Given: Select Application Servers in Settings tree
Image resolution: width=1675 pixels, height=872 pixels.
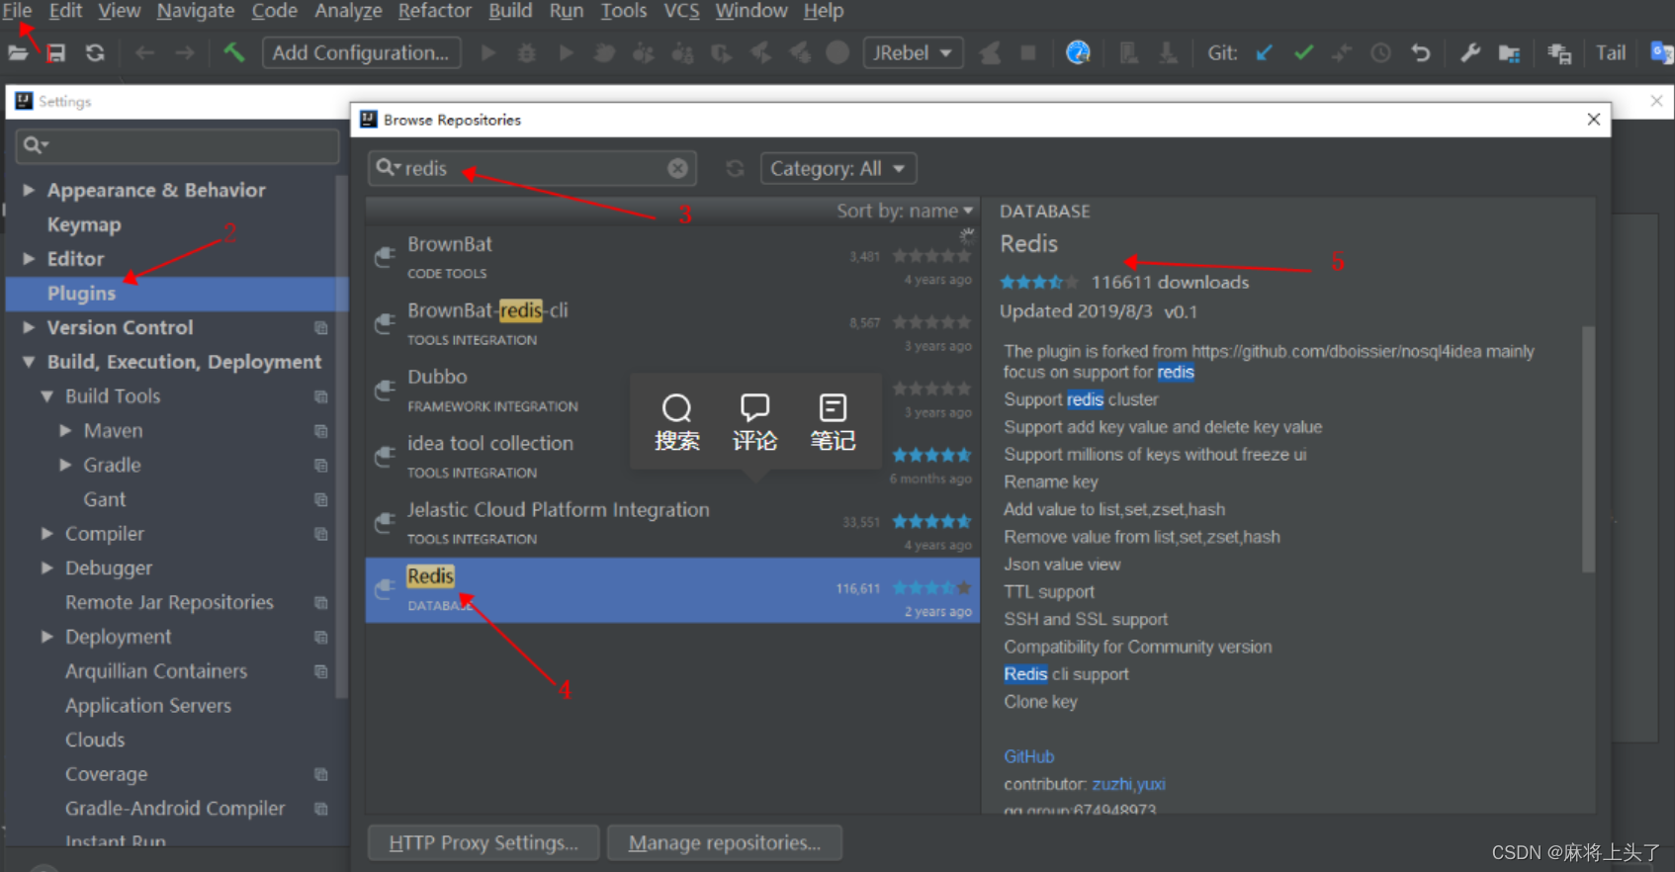Looking at the screenshot, I should 148,706.
